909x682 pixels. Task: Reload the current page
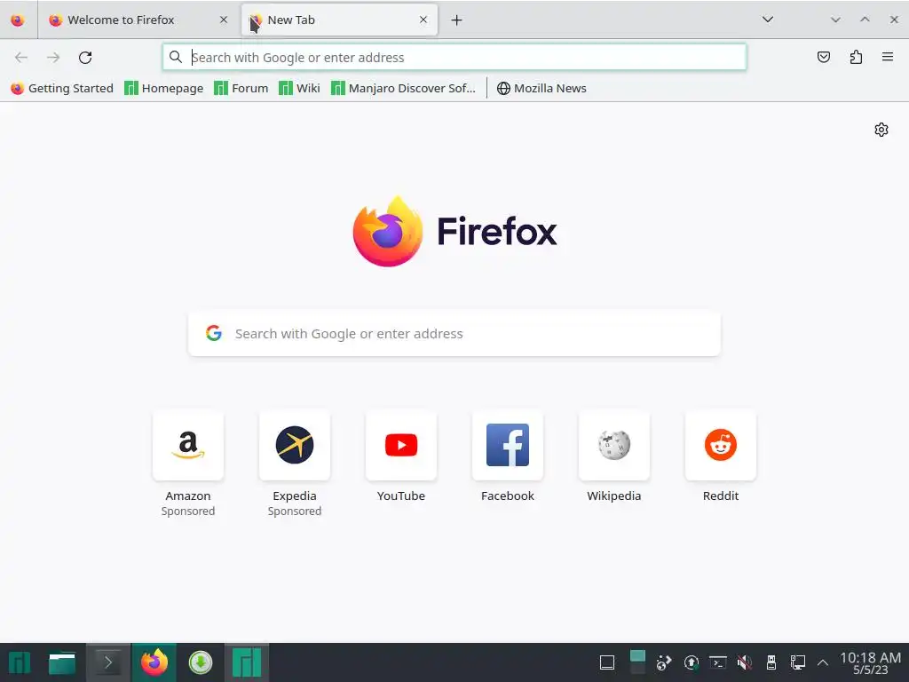(85, 58)
